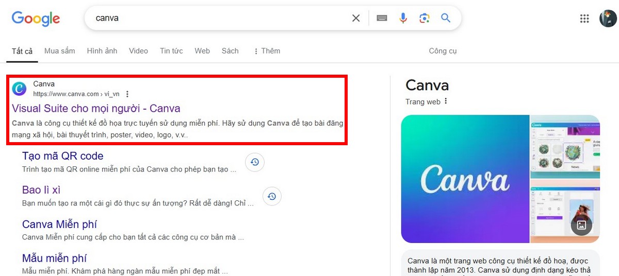This screenshot has width=619, height=276.
Task: Click history icon next to Bao lì xì
Action: 272,196
